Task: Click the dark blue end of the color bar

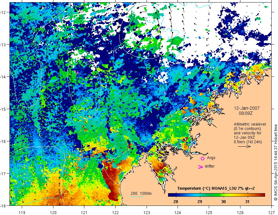Action: pyautogui.click(x=170, y=195)
